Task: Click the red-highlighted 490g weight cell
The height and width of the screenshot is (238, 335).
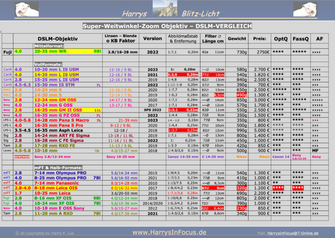Action: [x=241, y=95]
